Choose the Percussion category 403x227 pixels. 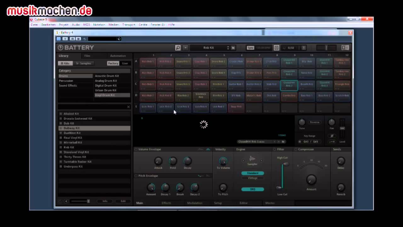coord(76,81)
